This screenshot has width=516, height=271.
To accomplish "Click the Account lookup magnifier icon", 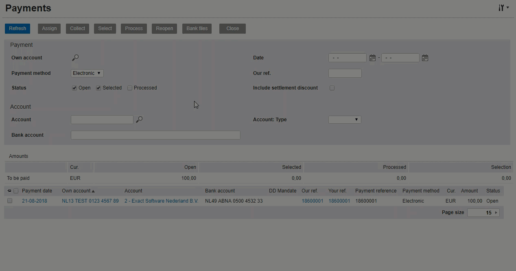I will (x=139, y=120).
